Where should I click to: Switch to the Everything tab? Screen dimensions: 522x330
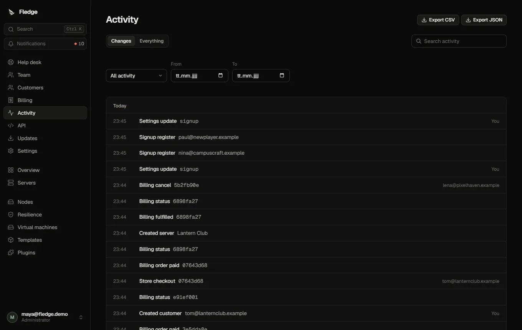click(152, 41)
